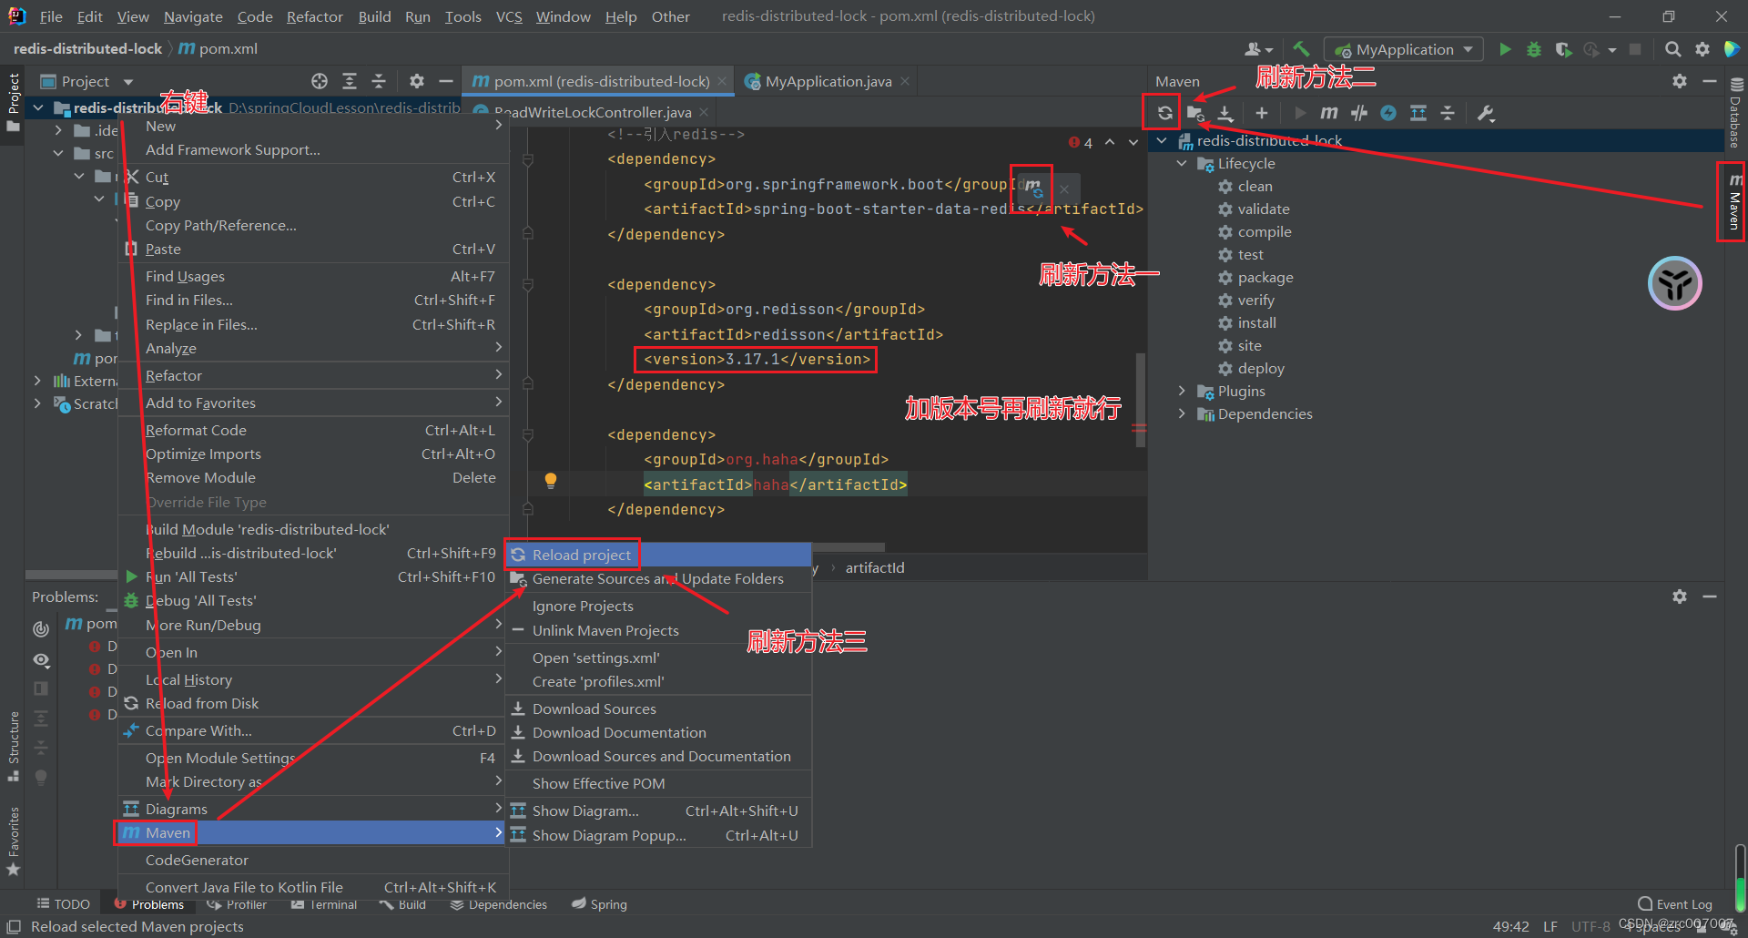
Task: Collapse redis-distributed-lock node in Maven tree
Action: click(1162, 140)
